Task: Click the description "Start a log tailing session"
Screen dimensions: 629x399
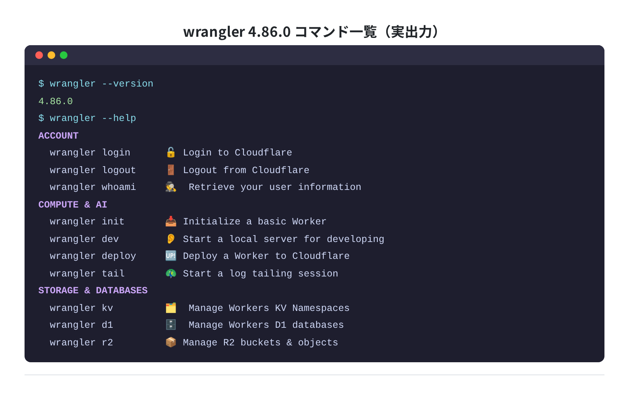Action: [260, 273]
